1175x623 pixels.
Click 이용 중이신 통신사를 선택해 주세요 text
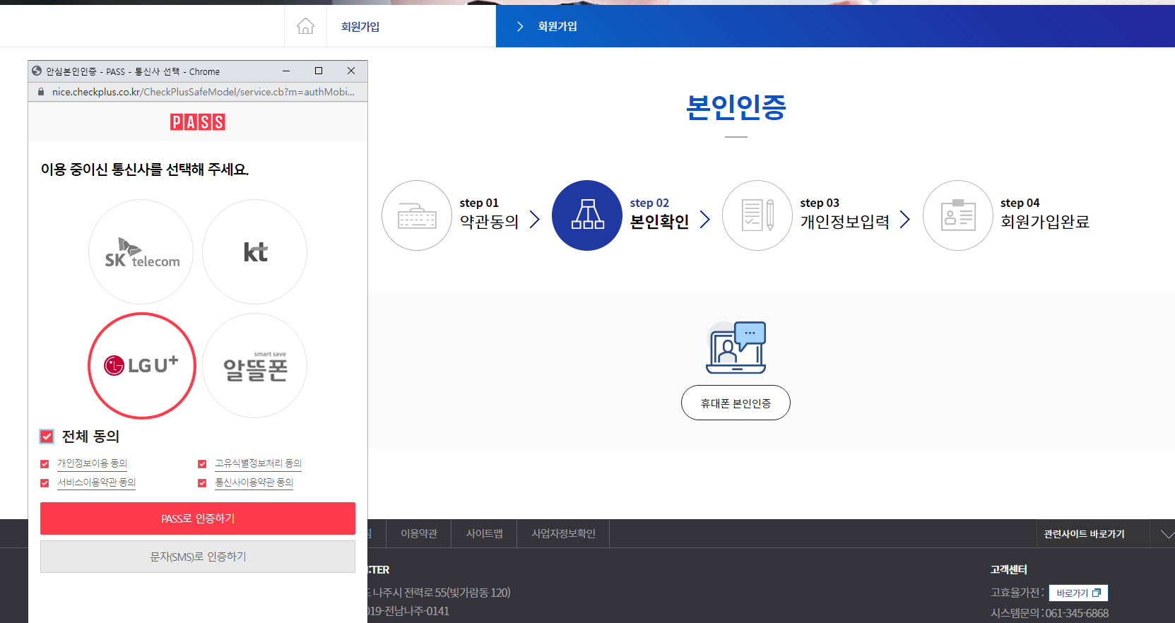pos(145,170)
